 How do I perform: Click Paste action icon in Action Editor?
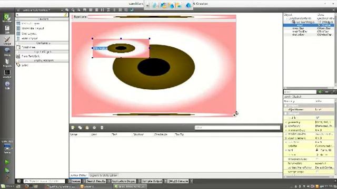(x=87, y=128)
